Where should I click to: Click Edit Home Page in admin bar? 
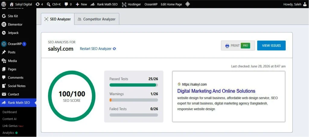tap(171, 4)
